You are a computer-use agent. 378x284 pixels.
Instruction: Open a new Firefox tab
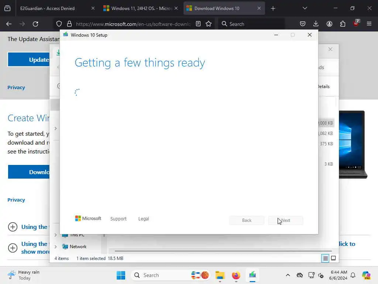coord(273,9)
